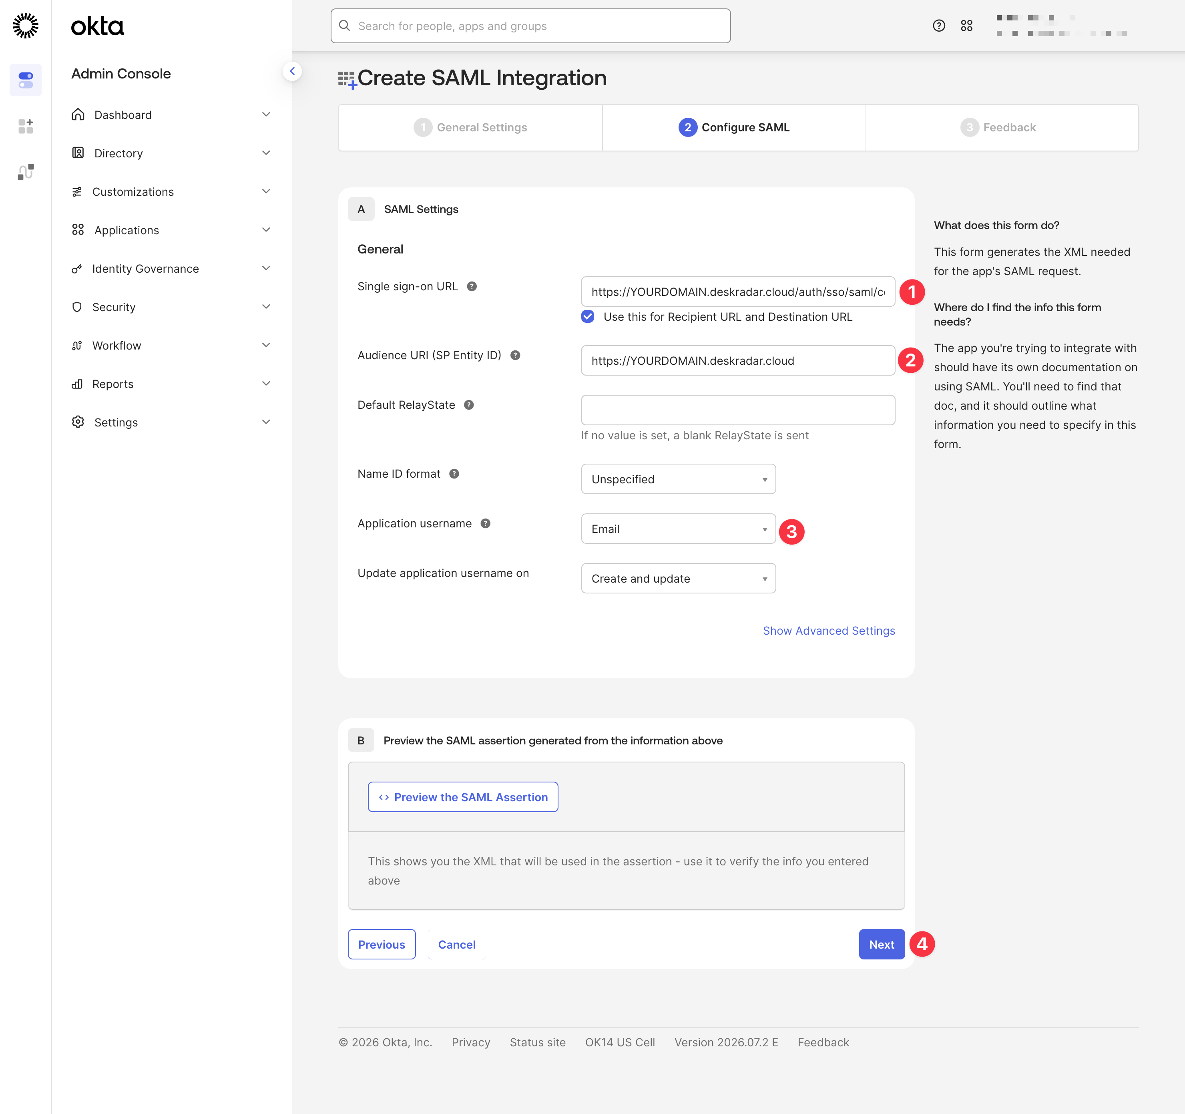This screenshot has width=1185, height=1114.
Task: Open the workflows connector icon in left rail
Action: [x=26, y=172]
